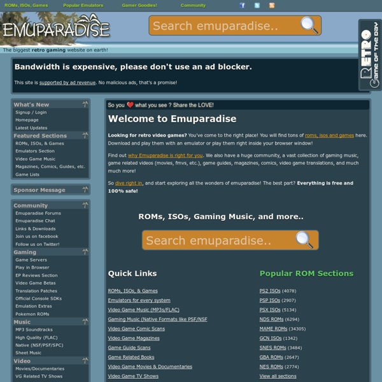382x382 pixels.
Task: Click the header search magnifying glass icon
Action: pos(309,25)
